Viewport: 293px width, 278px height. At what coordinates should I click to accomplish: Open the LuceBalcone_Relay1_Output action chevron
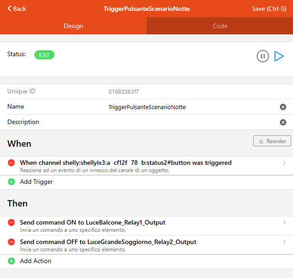pyautogui.click(x=284, y=222)
